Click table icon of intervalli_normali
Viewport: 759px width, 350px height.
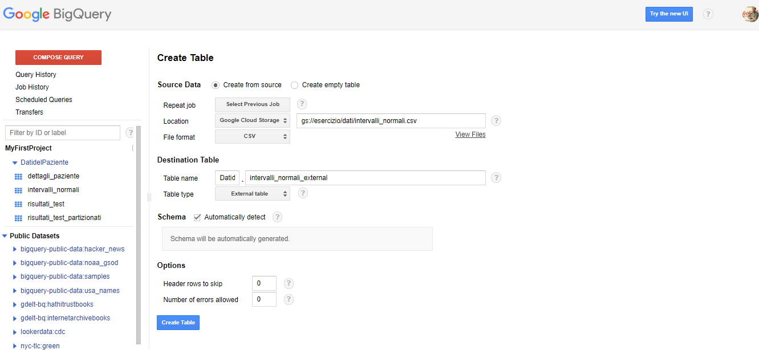(x=18, y=190)
